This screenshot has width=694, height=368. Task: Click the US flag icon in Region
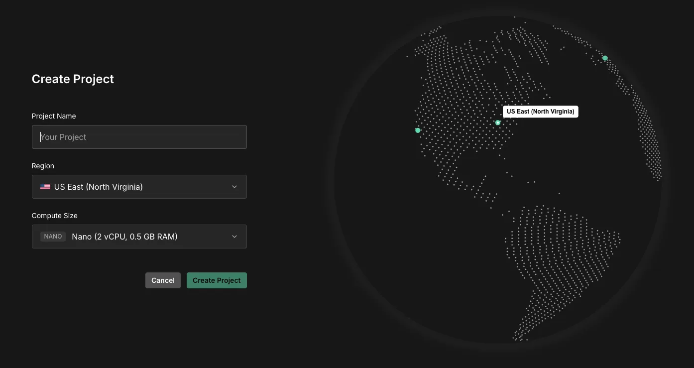tap(45, 187)
